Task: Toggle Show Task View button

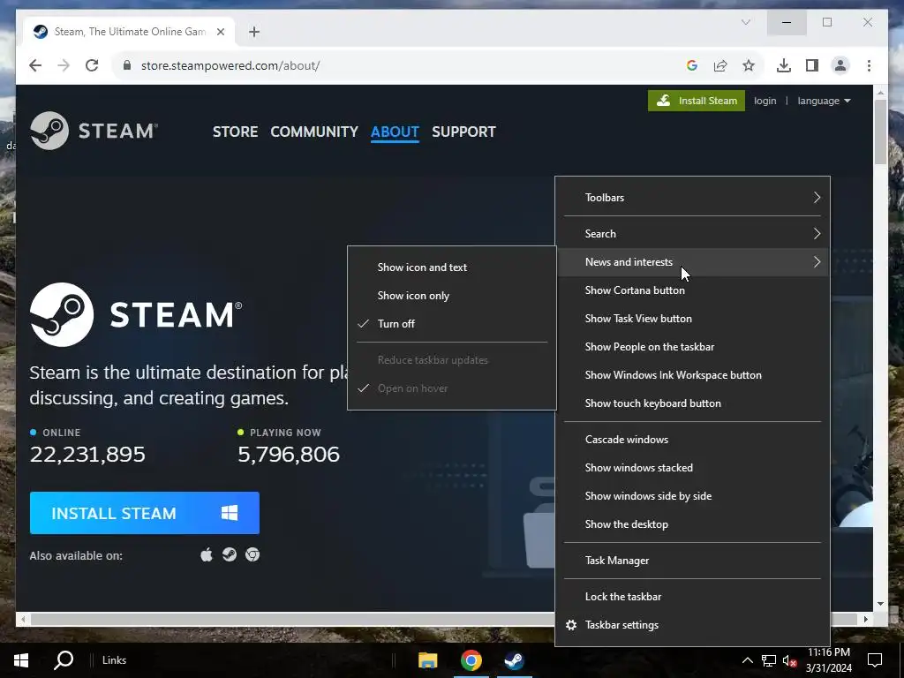Action: tap(692, 318)
